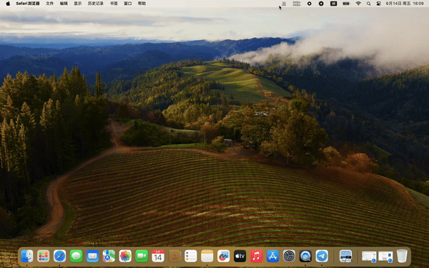Launch QuickTime Player from the Dock
Viewport: 429px width, 268px height.
coord(305,257)
